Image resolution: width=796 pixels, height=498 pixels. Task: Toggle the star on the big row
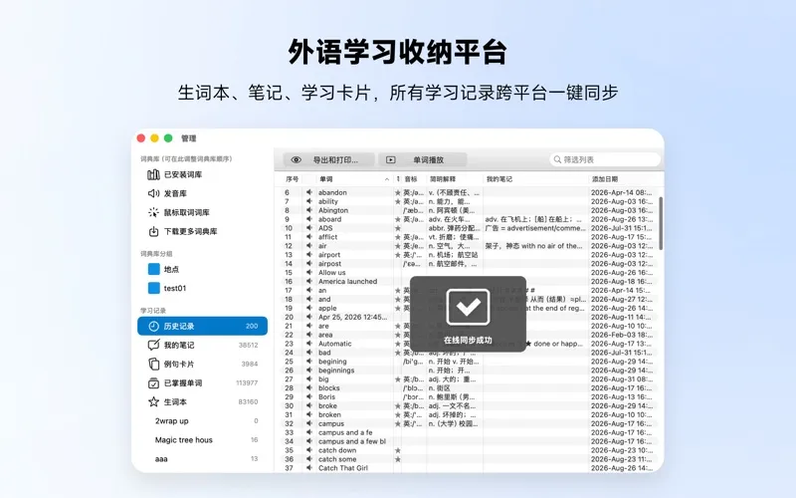coord(398,379)
